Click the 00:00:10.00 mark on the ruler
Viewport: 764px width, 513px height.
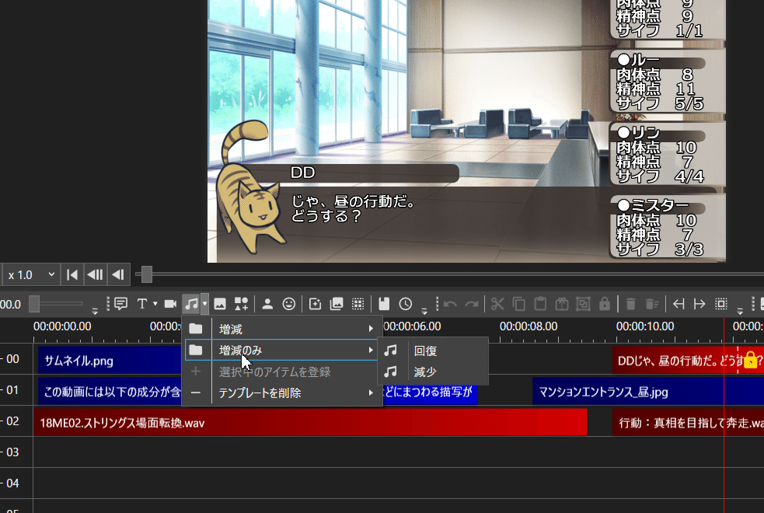[x=644, y=326]
